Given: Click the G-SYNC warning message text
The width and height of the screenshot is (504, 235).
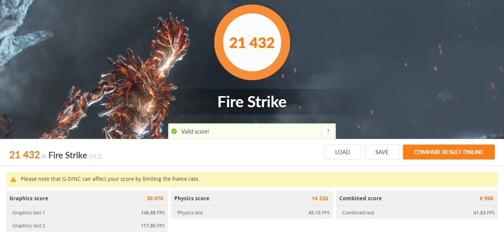Looking at the screenshot, I should point(110,179).
